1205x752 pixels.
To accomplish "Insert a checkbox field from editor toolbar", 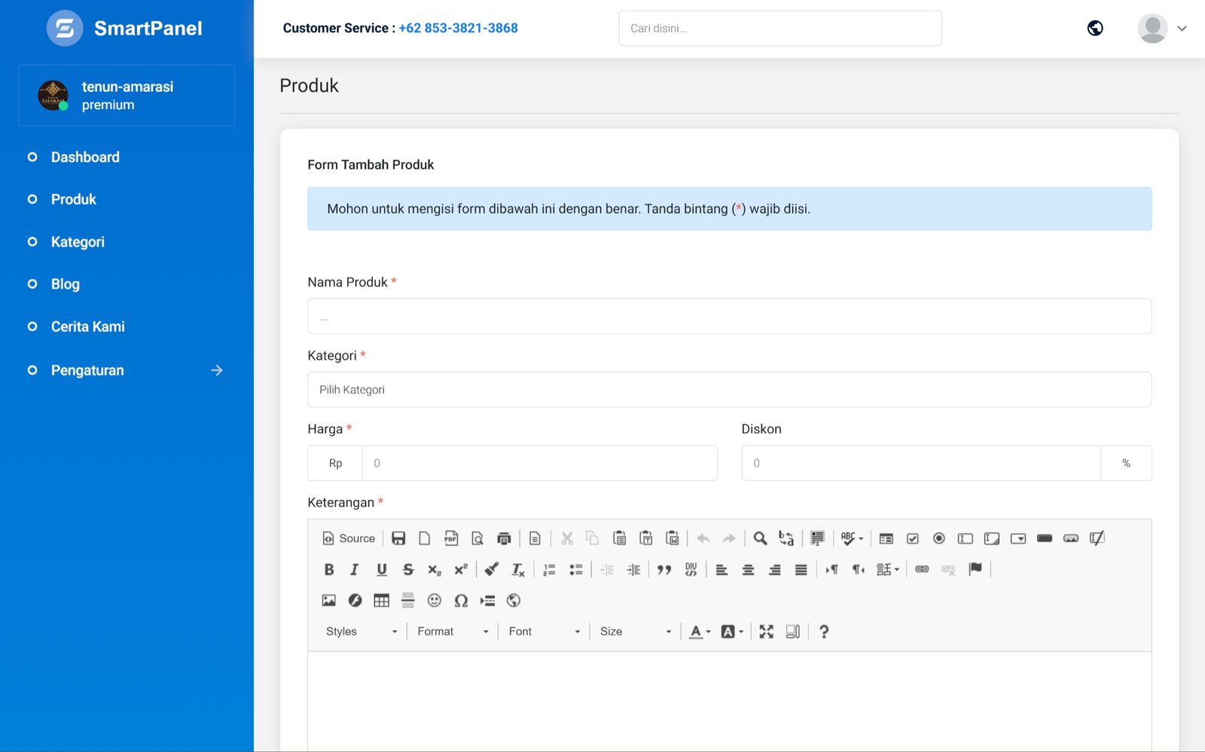I will click(x=913, y=538).
